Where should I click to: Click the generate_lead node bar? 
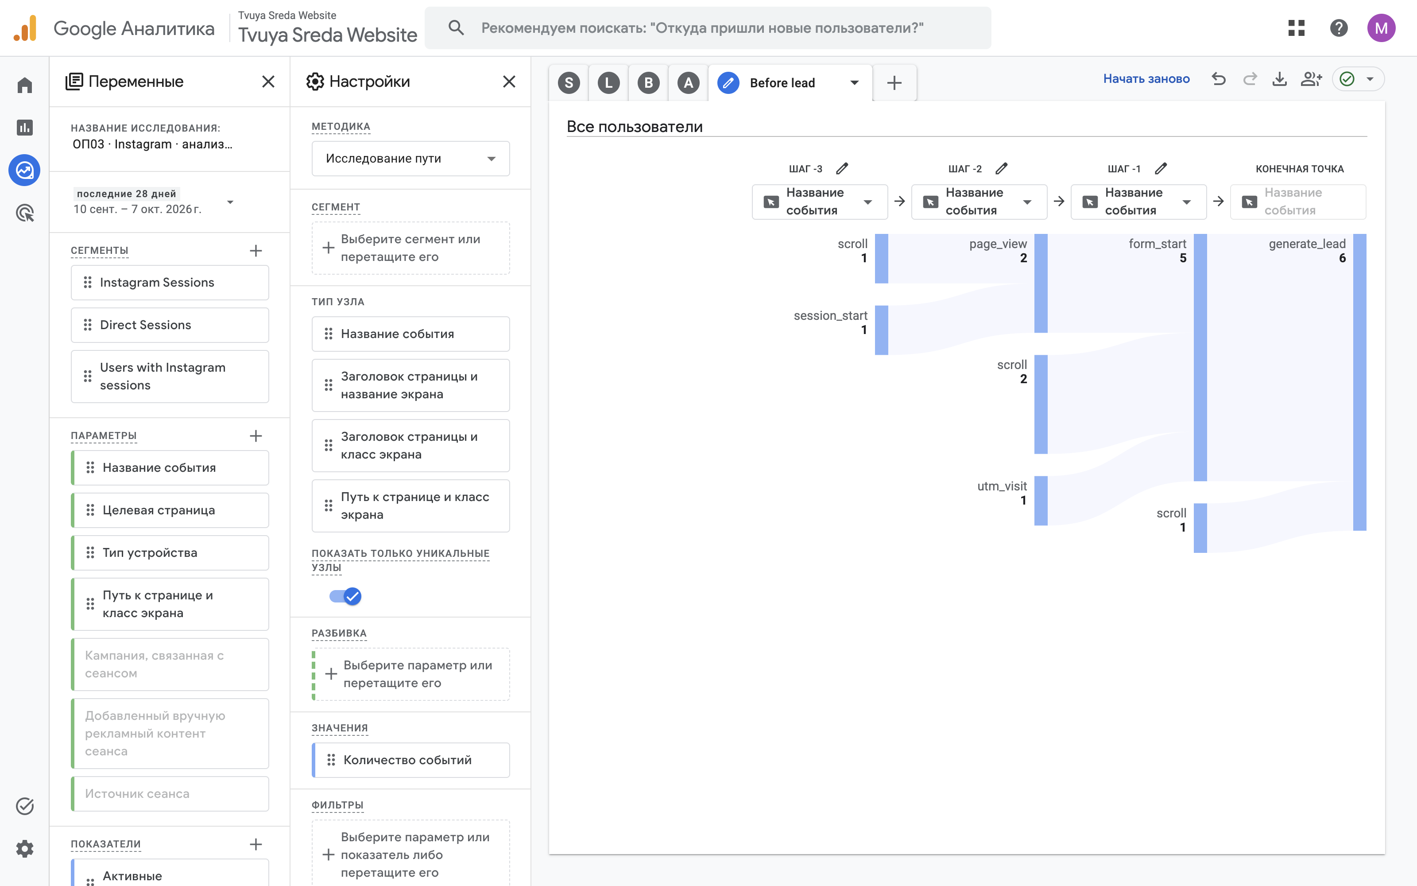click(x=1359, y=382)
